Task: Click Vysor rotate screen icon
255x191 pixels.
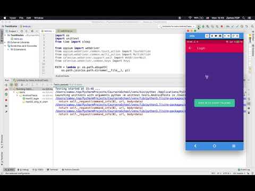Action: pyautogui.click(x=234, y=36)
